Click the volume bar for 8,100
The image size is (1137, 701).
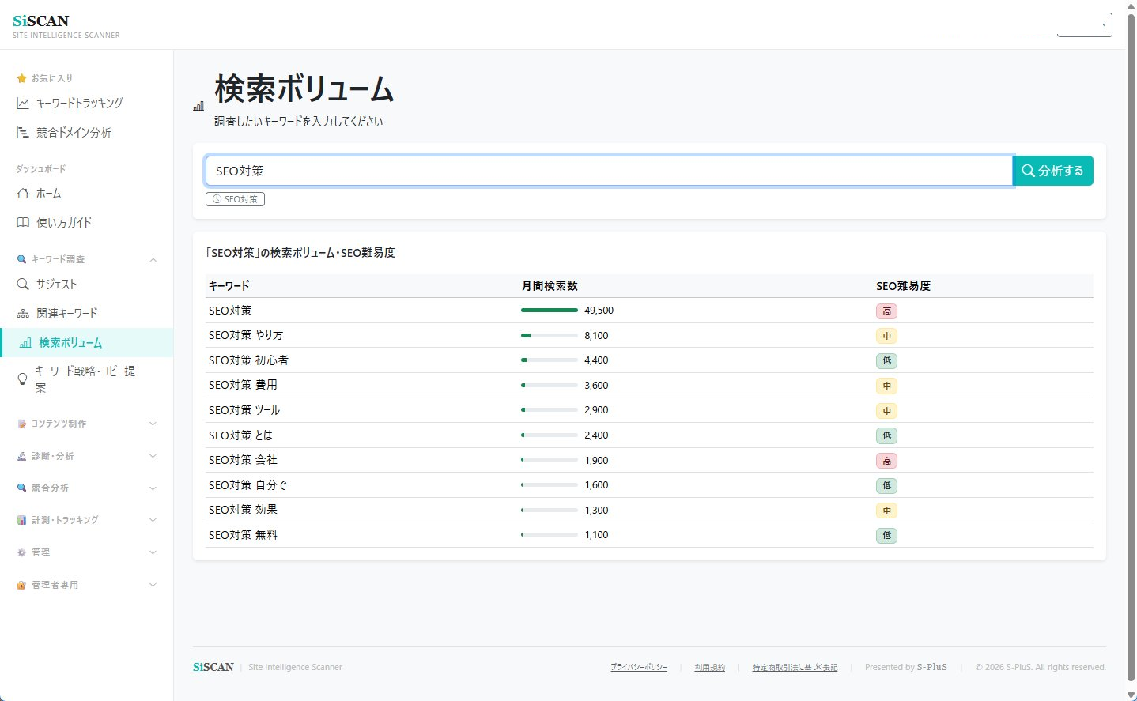click(x=550, y=336)
